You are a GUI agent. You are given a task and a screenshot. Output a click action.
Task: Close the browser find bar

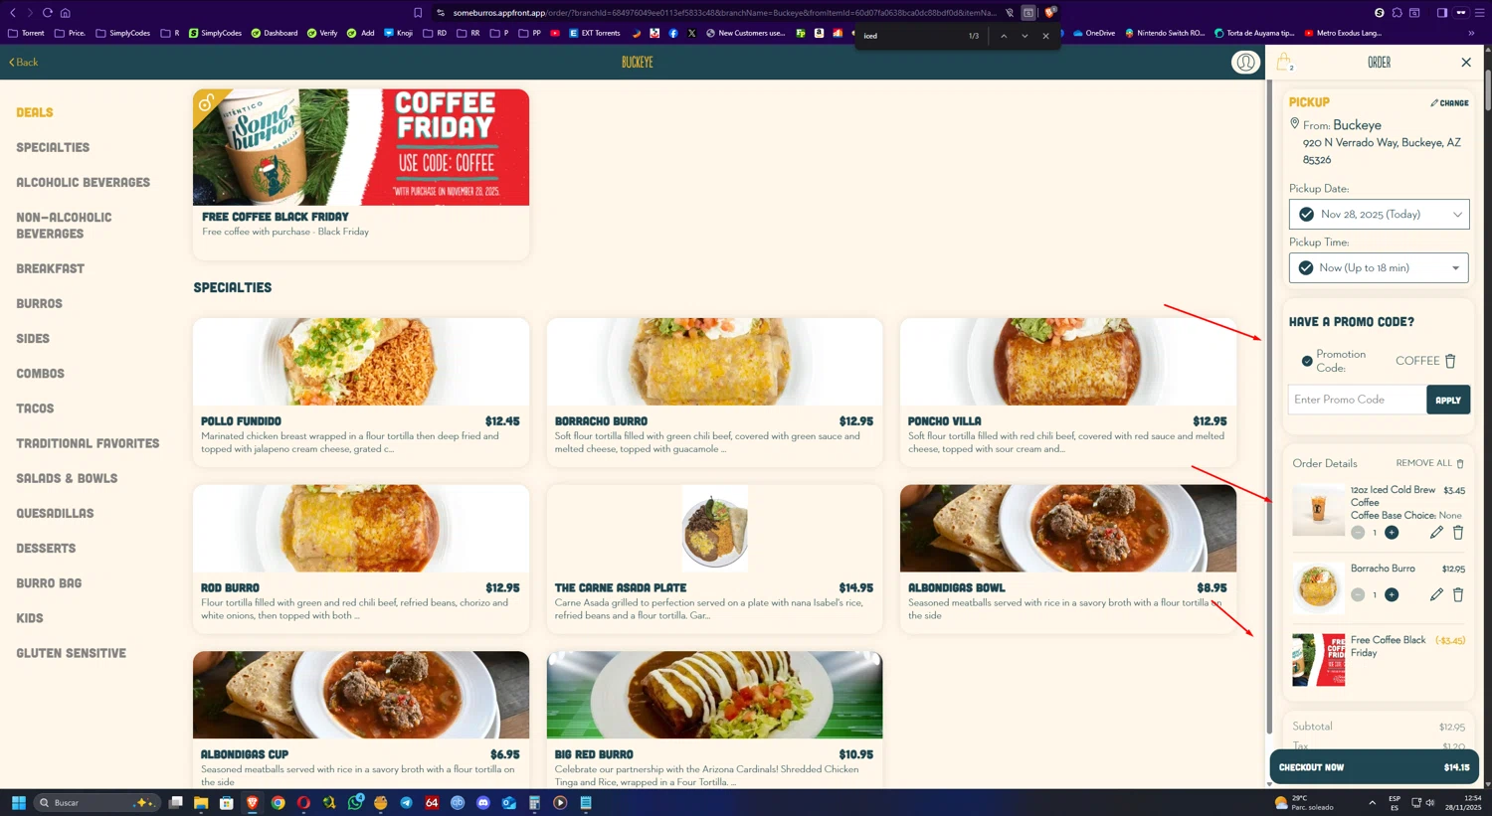[x=1045, y=36]
